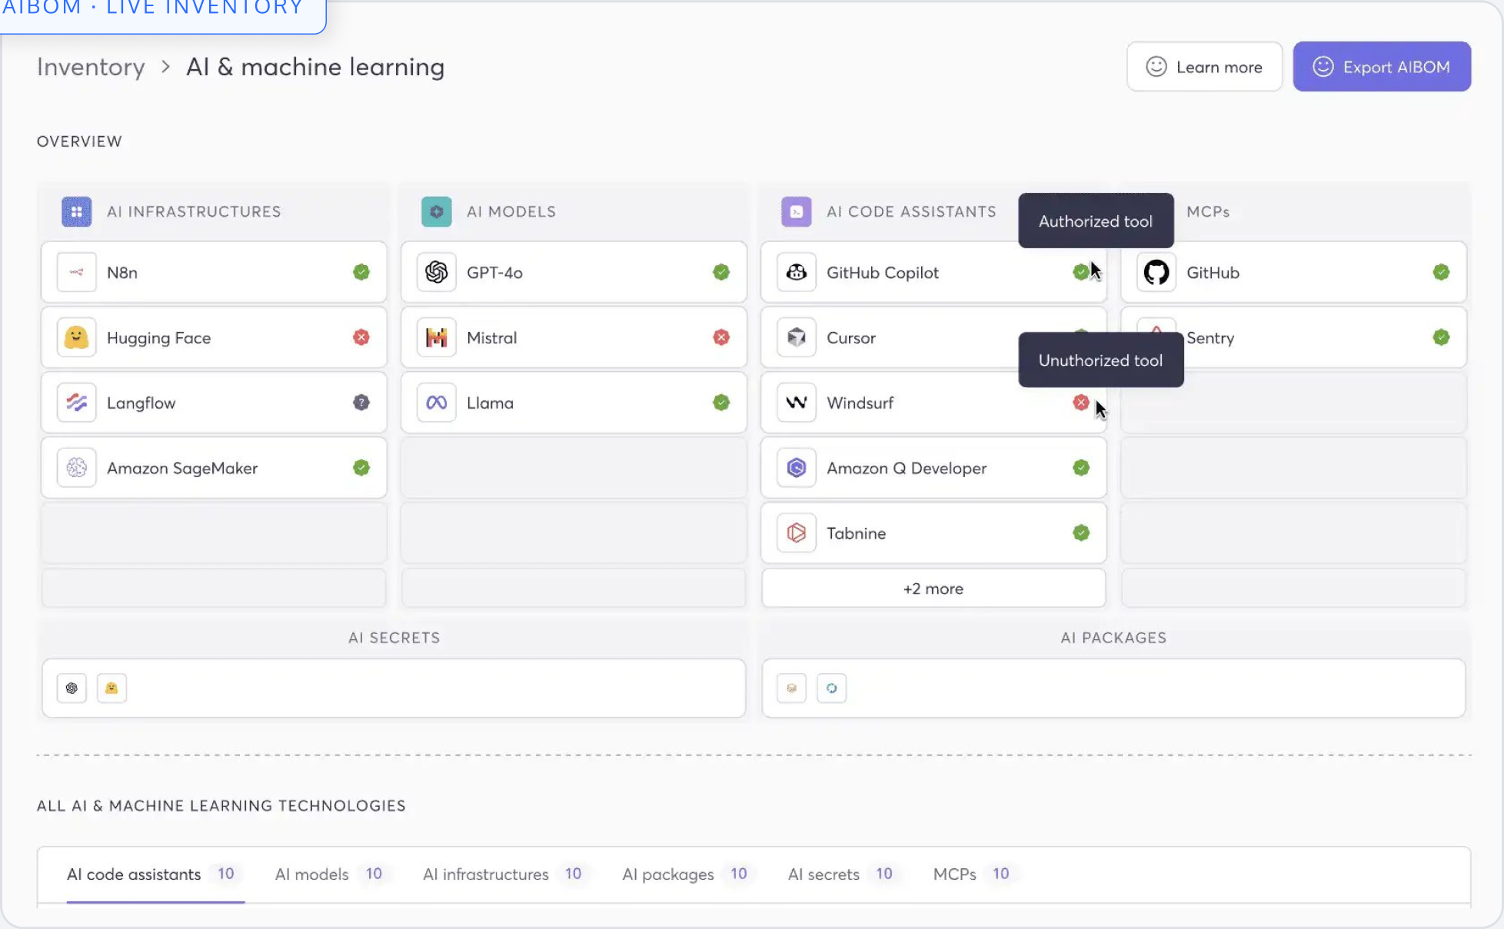Click the red unauthorized badge on Windsurf
This screenshot has height=929, width=1504.
pyautogui.click(x=1080, y=403)
